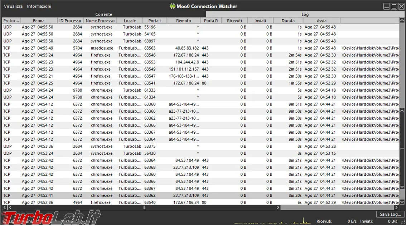Select the duration 2m 54s cell

point(295,55)
